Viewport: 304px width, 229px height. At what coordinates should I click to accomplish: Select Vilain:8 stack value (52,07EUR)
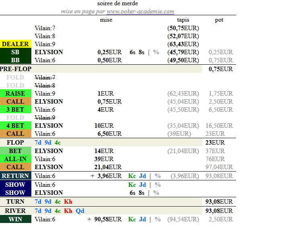(x=183, y=36)
